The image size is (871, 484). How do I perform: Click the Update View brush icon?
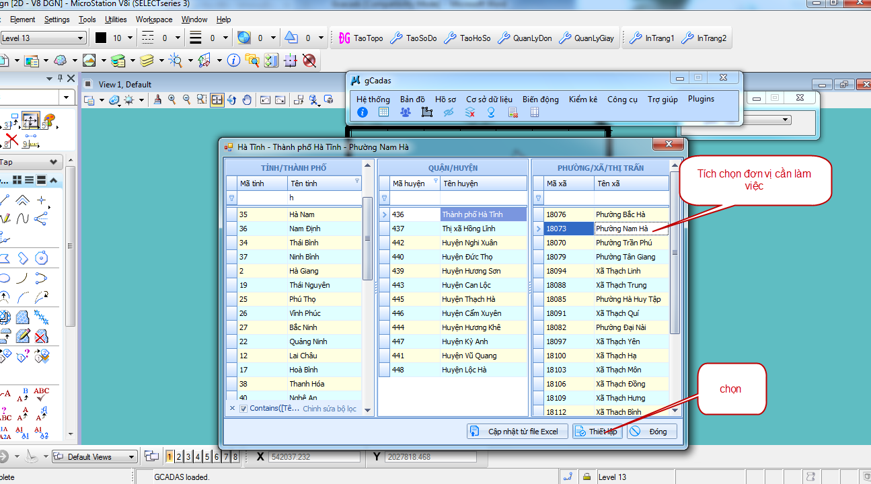tap(157, 100)
